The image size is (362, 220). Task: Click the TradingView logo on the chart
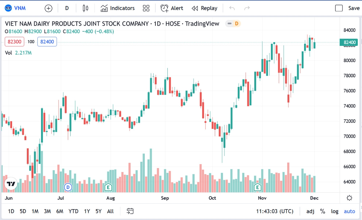tap(11, 184)
